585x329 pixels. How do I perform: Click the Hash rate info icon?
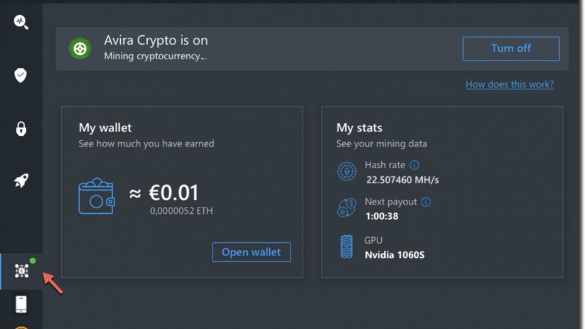coord(414,165)
